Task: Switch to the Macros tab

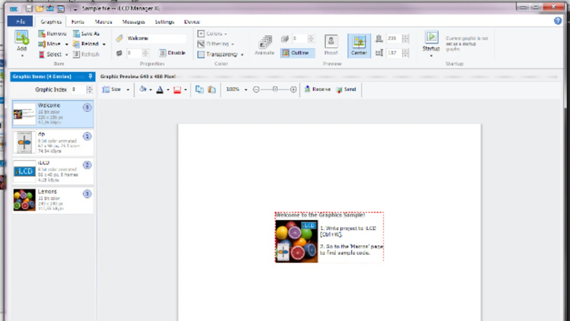Action: (103, 22)
